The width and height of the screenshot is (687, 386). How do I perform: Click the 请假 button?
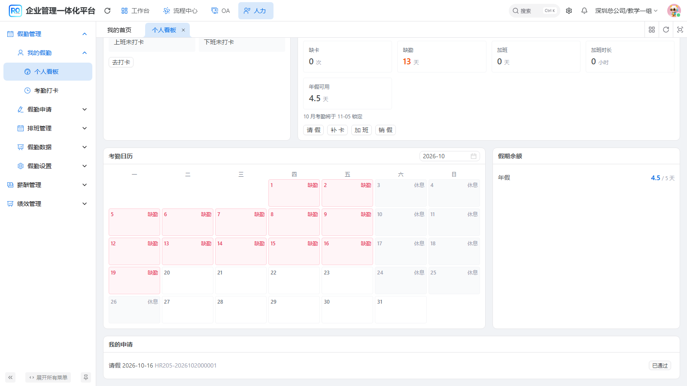(313, 130)
